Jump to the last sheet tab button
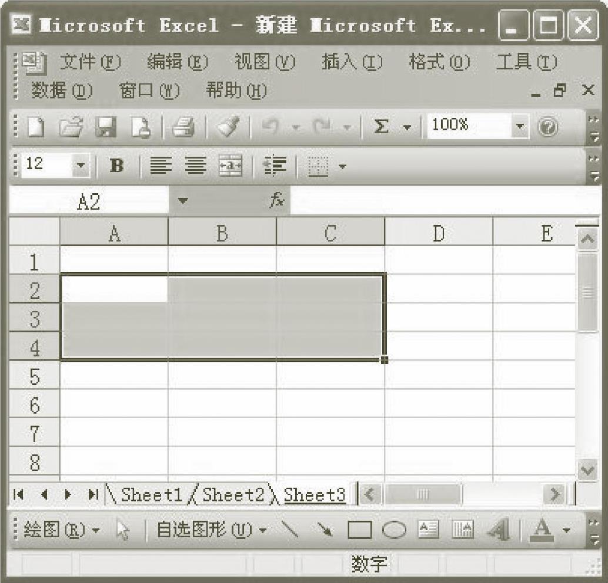 [x=93, y=494]
